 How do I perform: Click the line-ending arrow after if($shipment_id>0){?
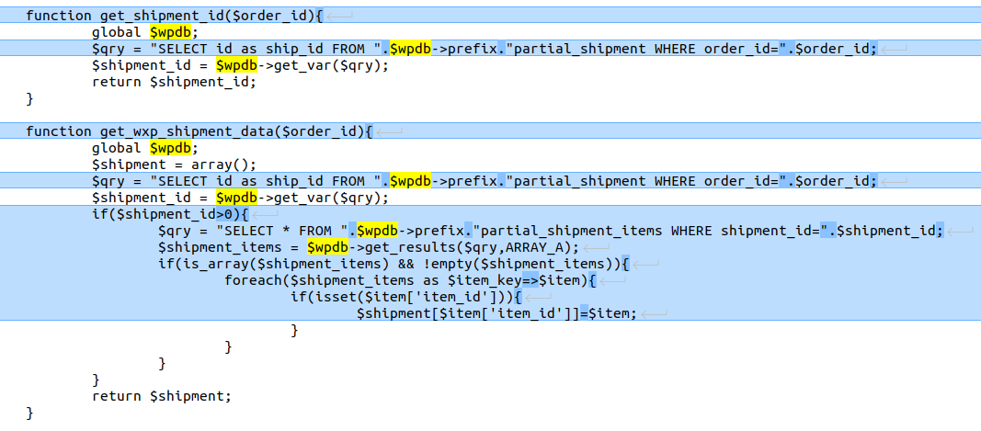[x=265, y=214]
